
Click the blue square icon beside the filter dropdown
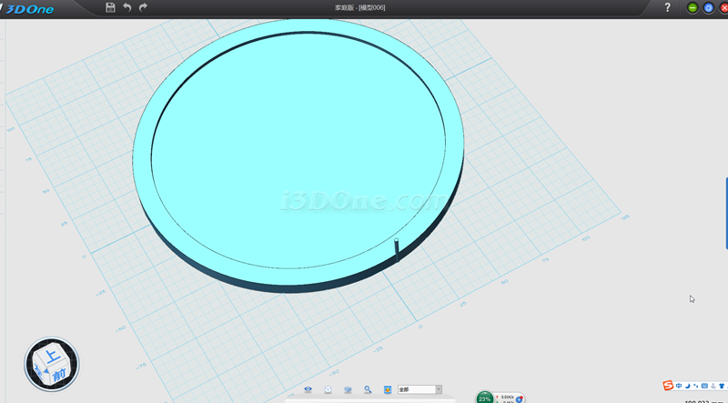388,389
